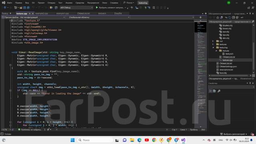
Task: Click the Categorized icon in Properties panel
Action: point(210,91)
